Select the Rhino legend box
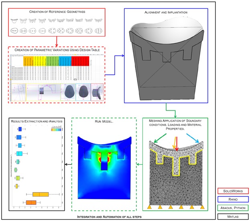250x221 pixels. 233,199
